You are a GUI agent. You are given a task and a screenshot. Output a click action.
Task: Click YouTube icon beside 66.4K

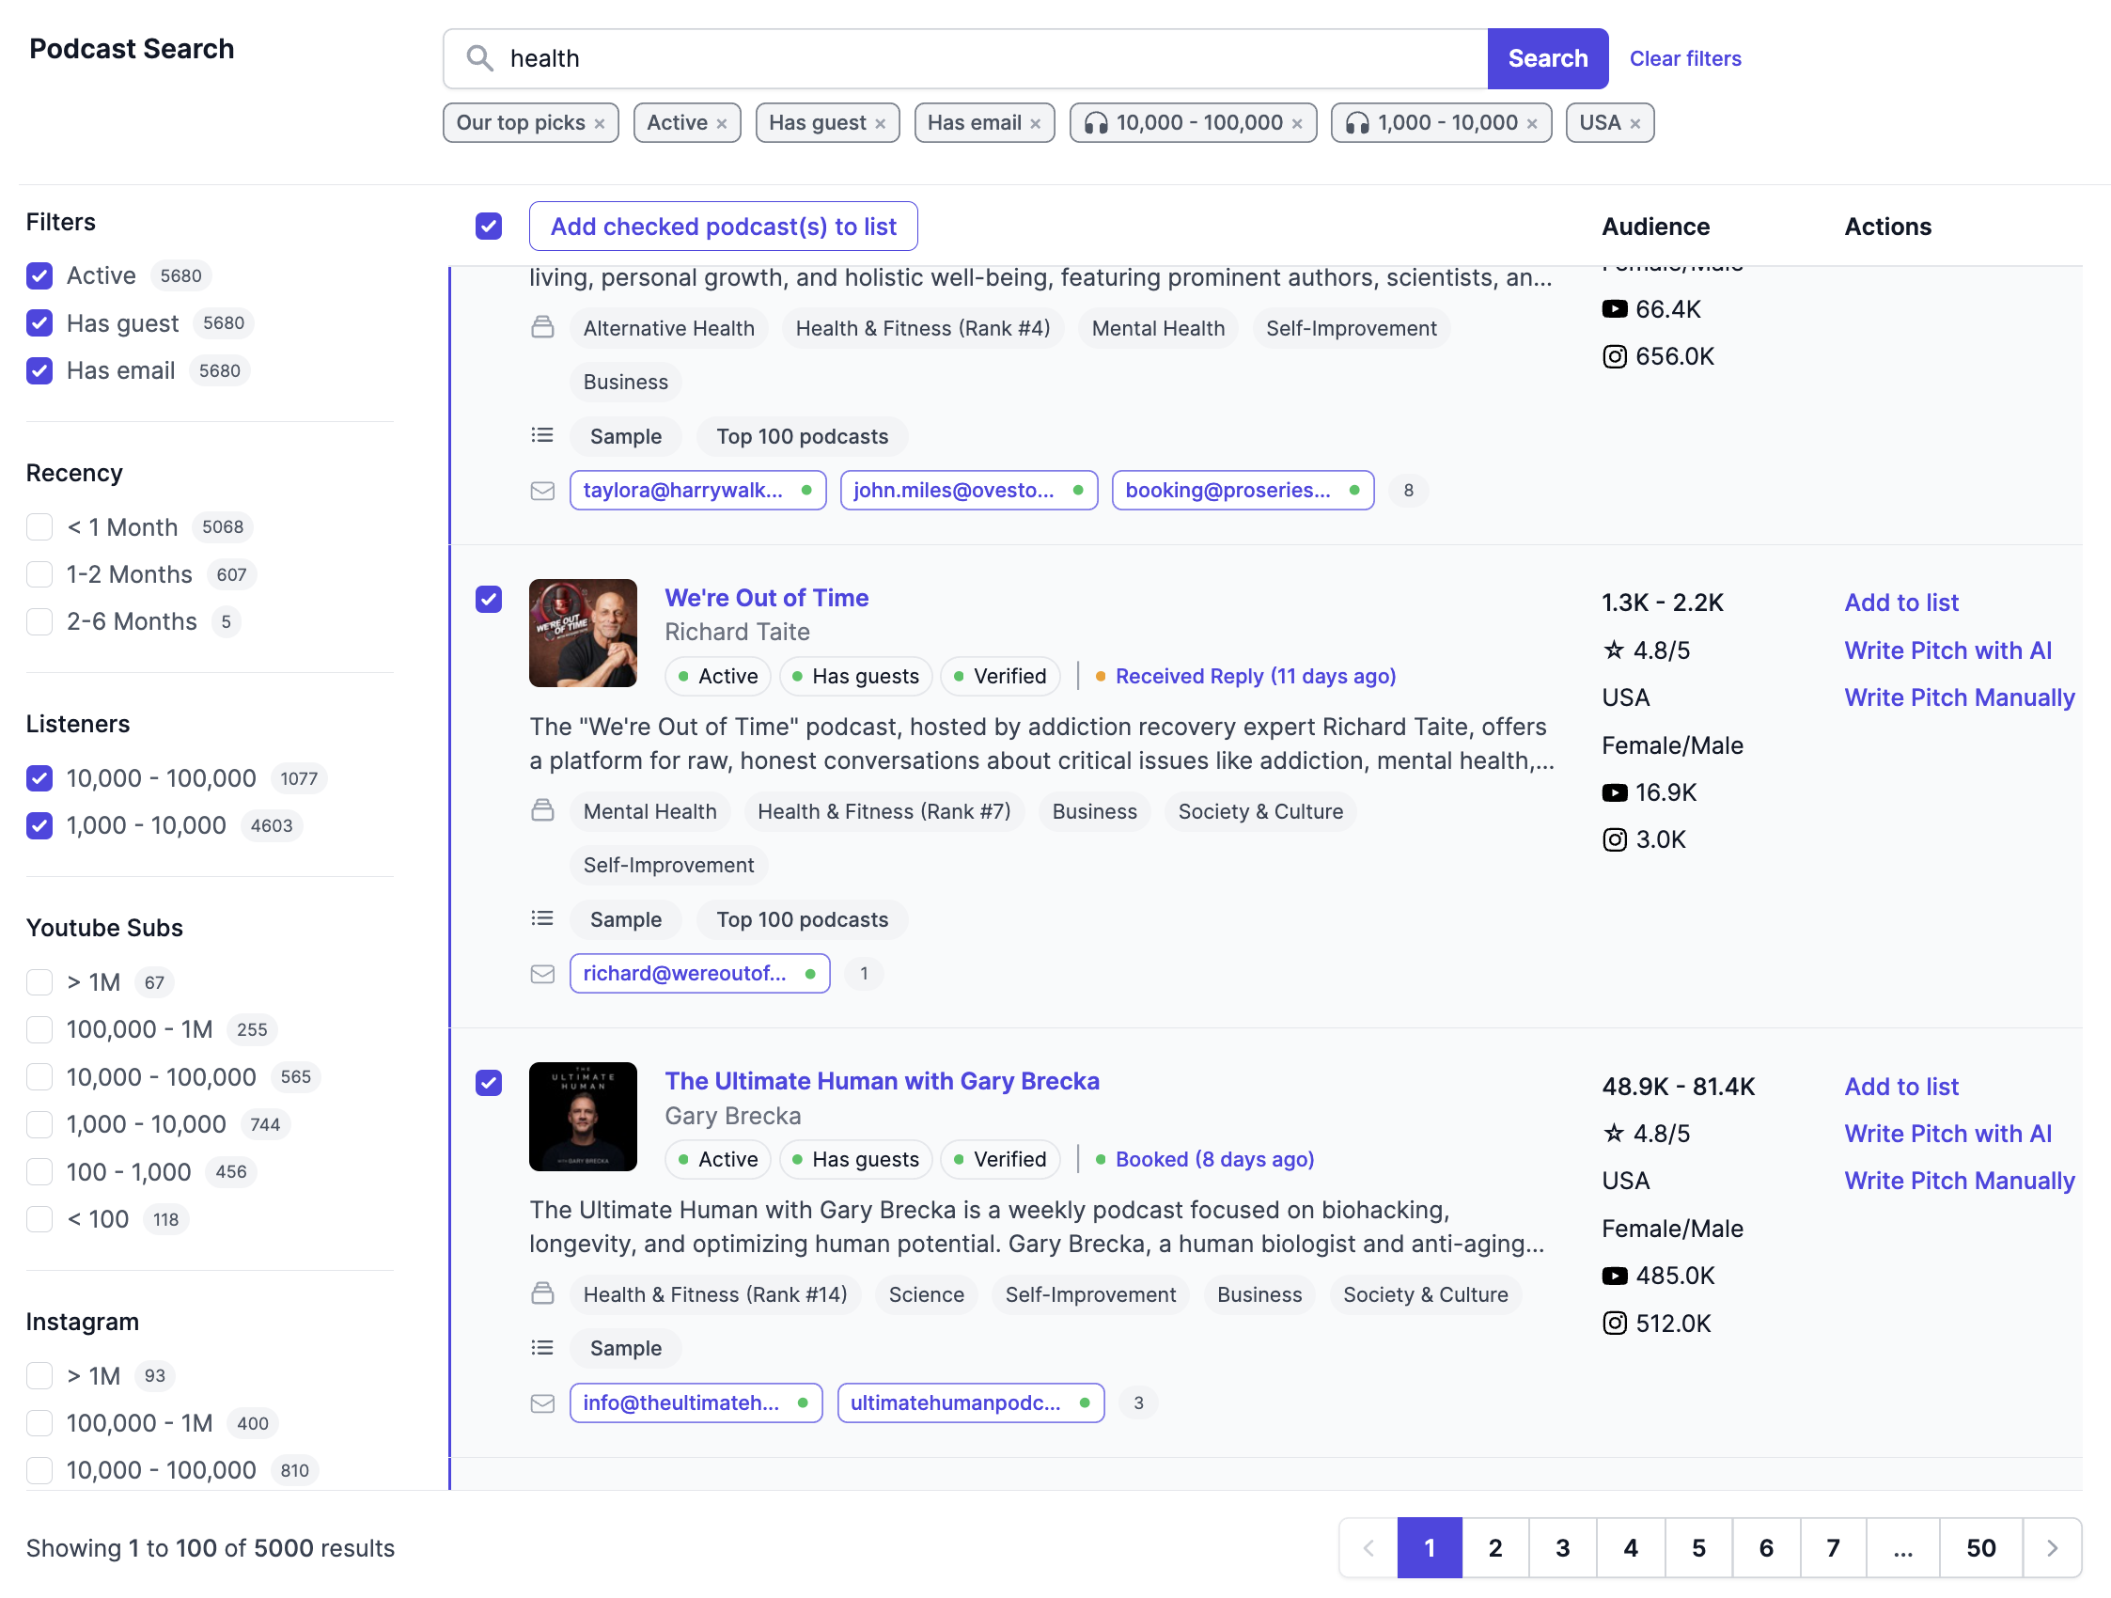click(1614, 309)
